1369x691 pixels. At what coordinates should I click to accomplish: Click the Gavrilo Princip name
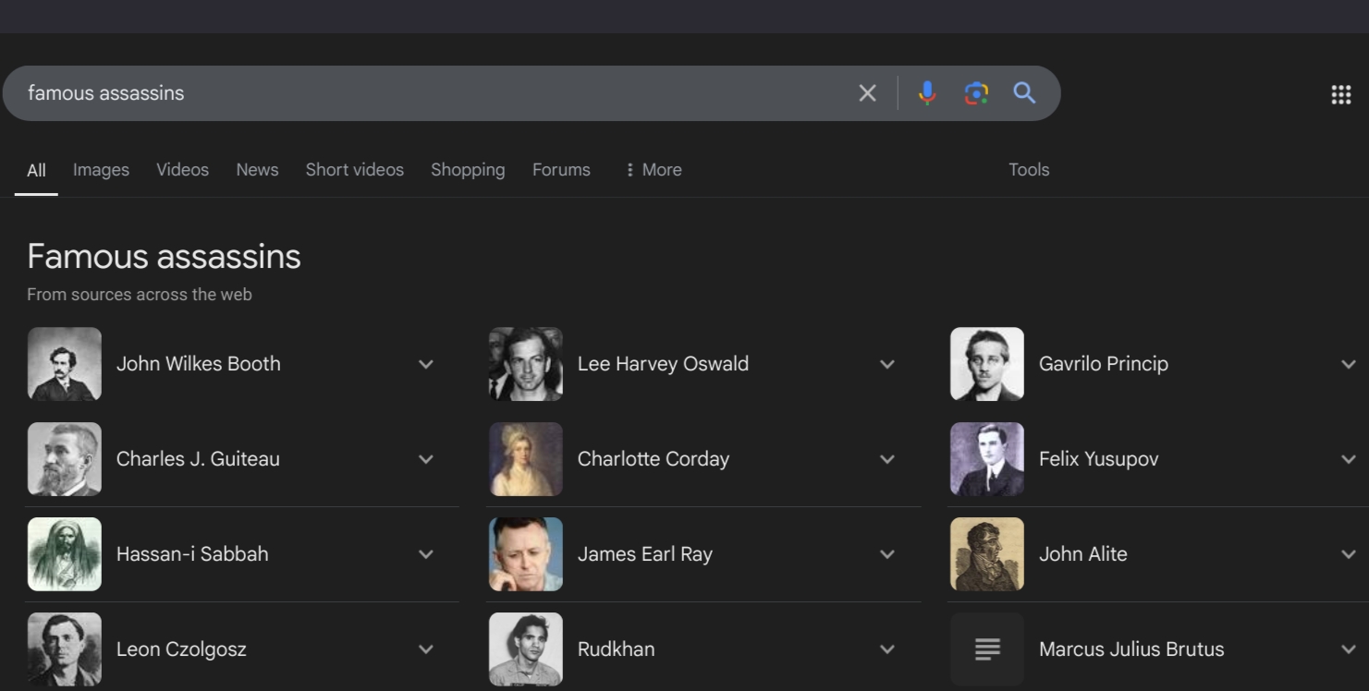tap(1104, 364)
